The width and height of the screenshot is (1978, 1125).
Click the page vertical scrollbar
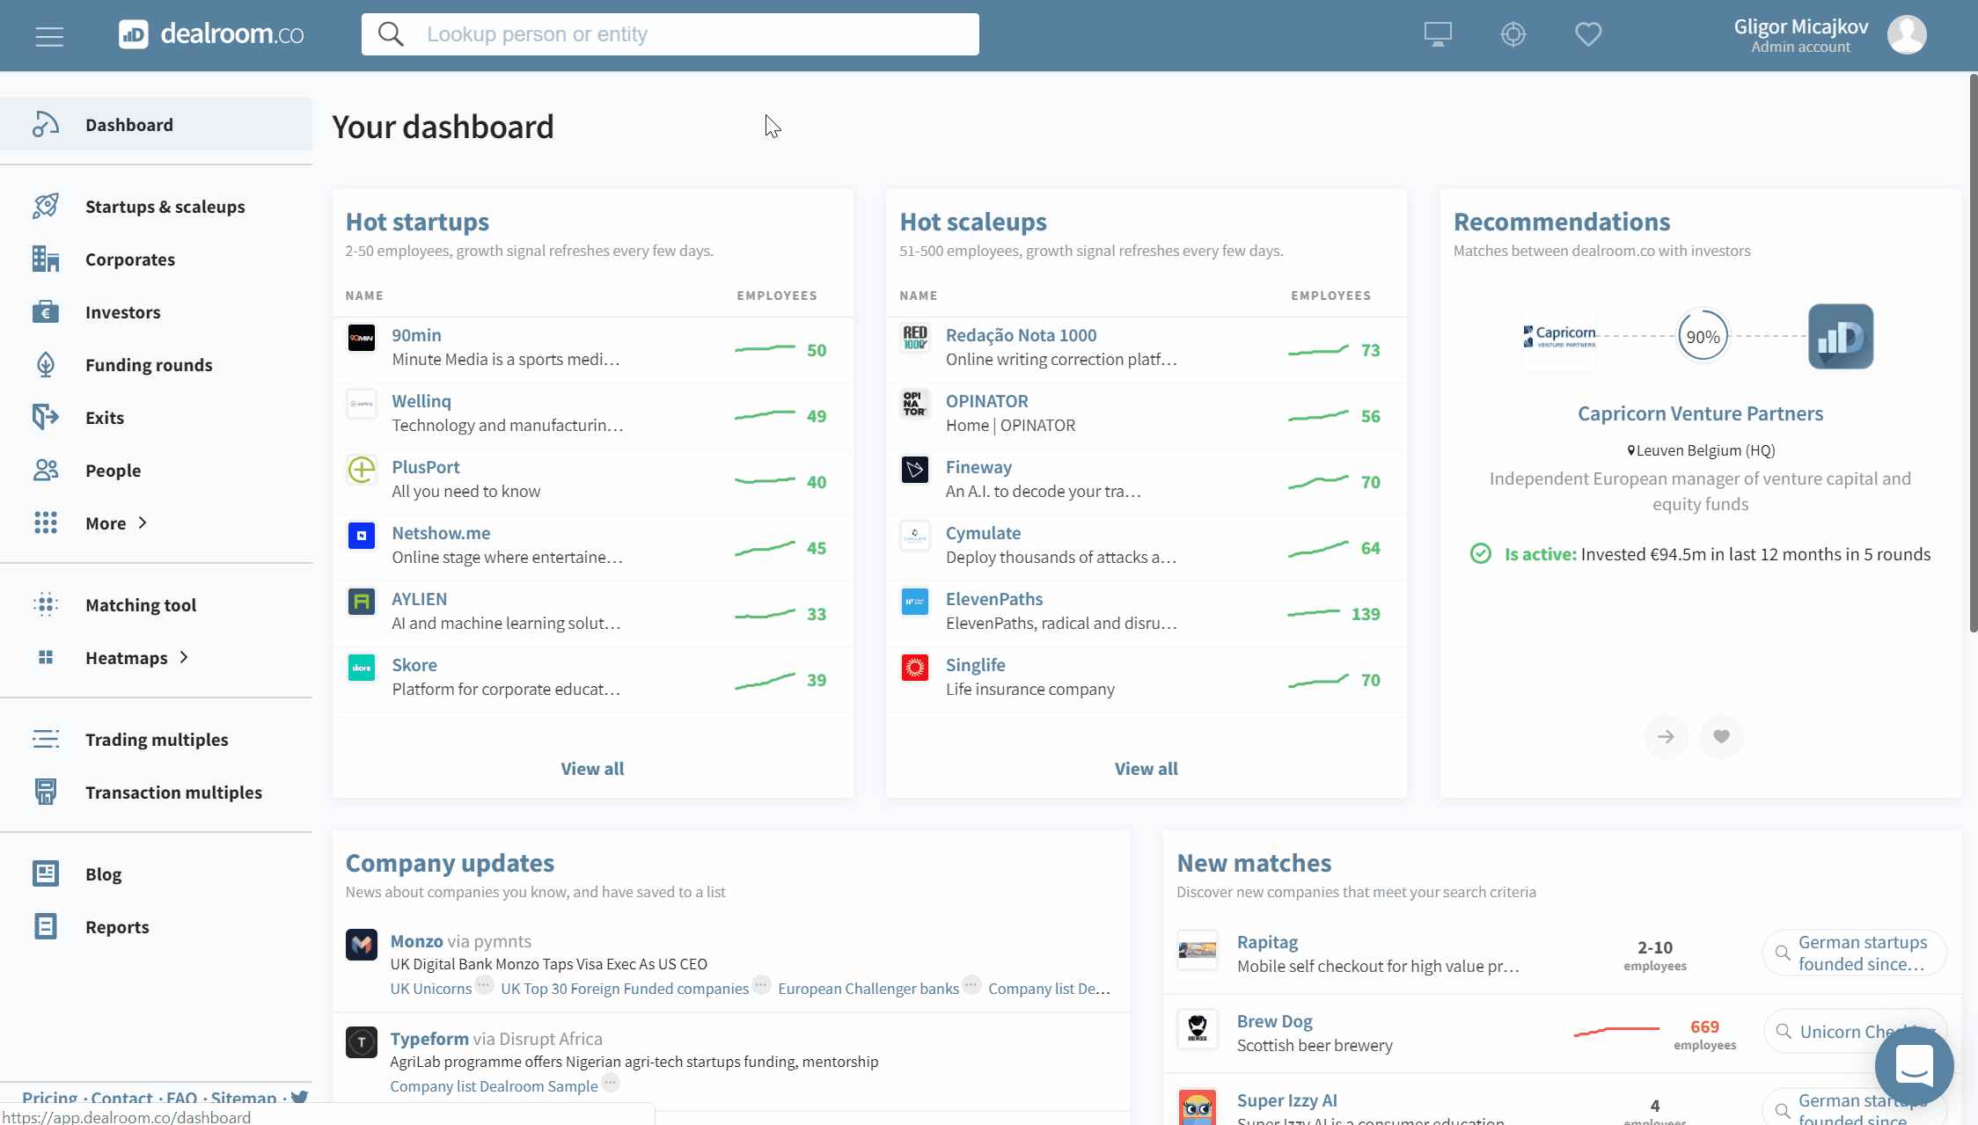tap(1973, 352)
